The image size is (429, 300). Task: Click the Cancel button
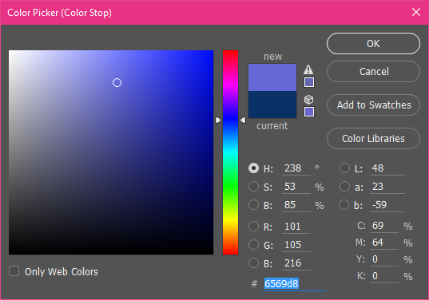pos(373,72)
